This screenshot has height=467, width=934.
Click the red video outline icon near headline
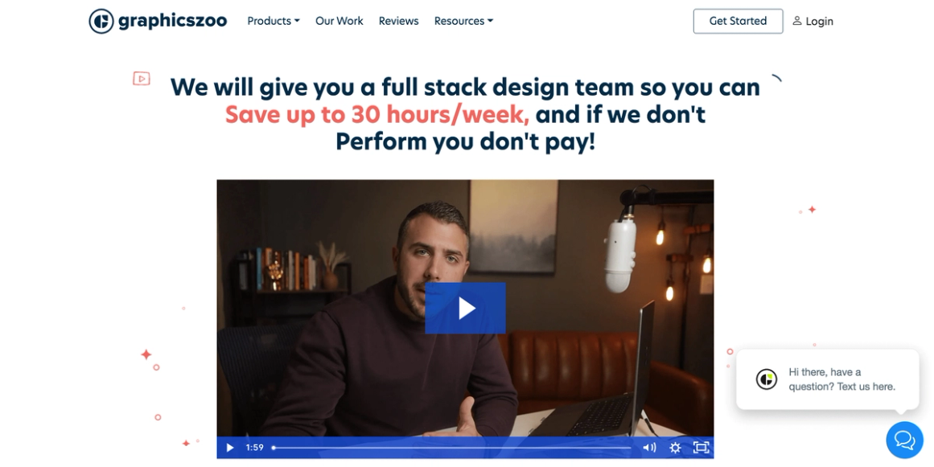[x=141, y=79]
